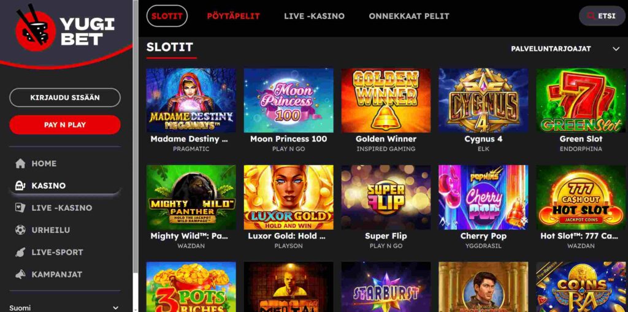
Task: Open the Live -Kasino top tab
Action: [x=315, y=17]
